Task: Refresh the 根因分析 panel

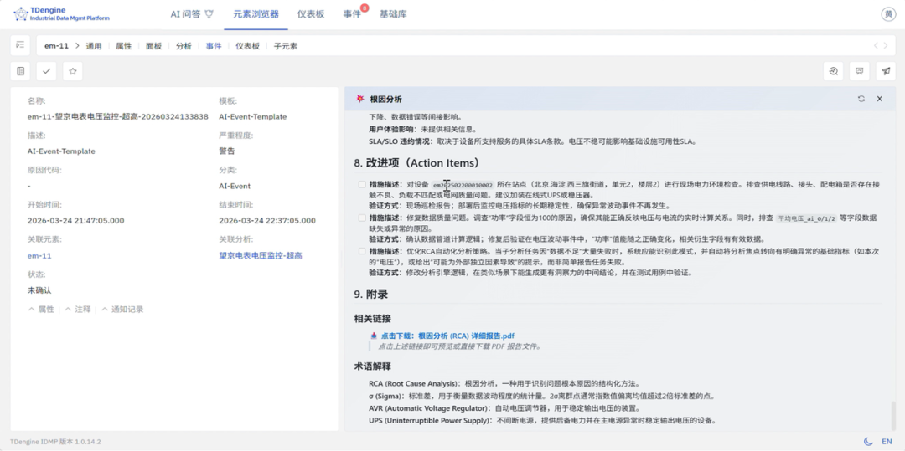Action: (x=861, y=99)
